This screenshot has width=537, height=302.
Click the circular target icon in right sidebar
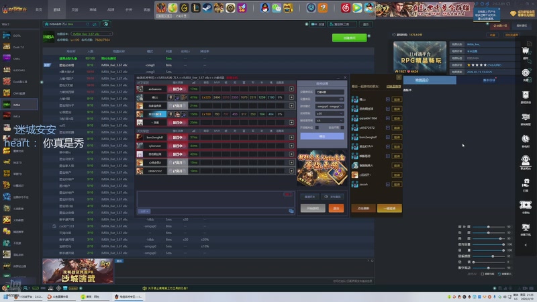click(526, 72)
